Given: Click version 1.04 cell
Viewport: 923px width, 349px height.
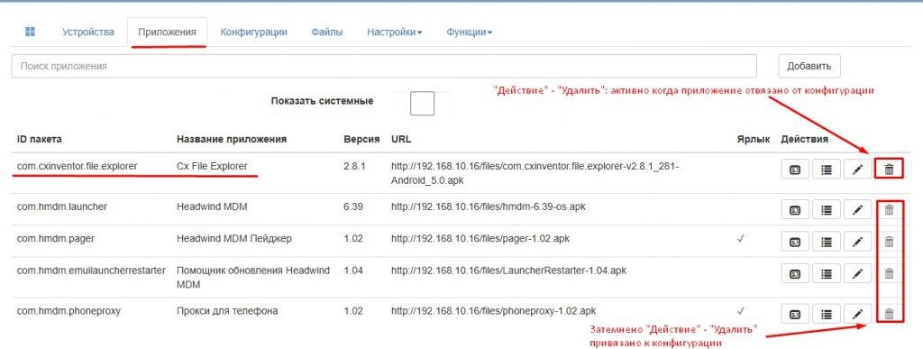Looking at the screenshot, I should pyautogui.click(x=352, y=271).
